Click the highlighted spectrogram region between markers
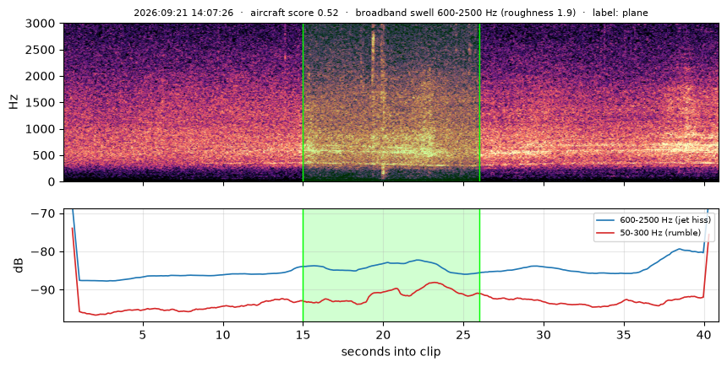727x367 pixels. click(391, 102)
